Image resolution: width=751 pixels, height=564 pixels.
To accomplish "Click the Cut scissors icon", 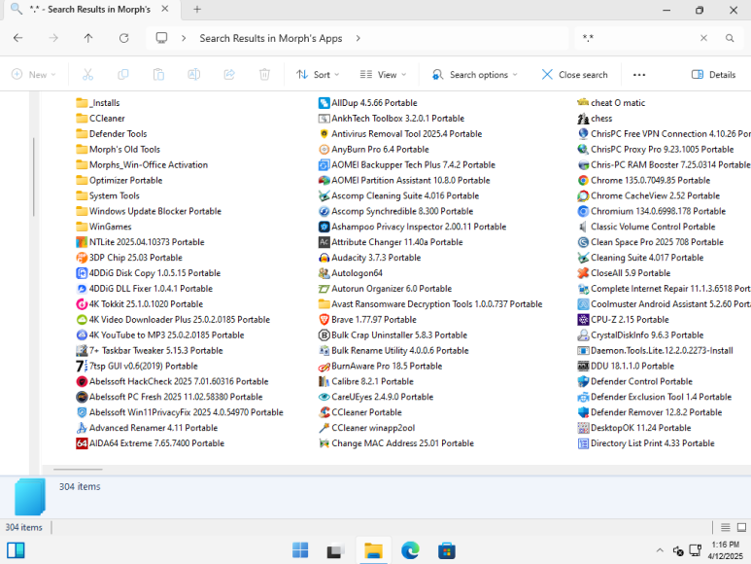I will point(87,74).
